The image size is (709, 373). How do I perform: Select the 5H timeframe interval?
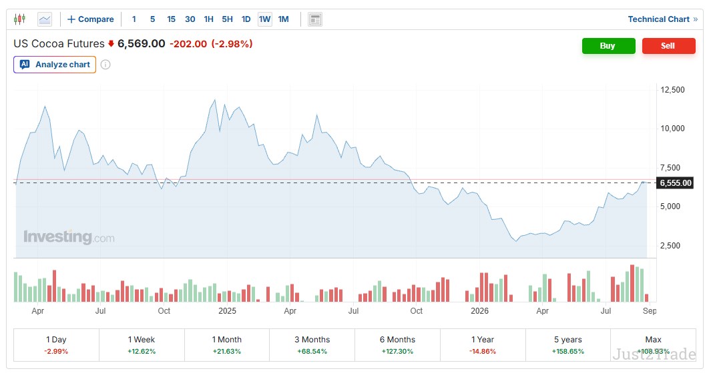point(227,19)
